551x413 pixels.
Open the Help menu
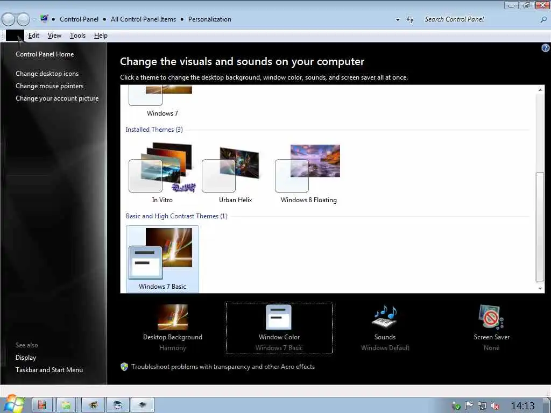(x=101, y=35)
